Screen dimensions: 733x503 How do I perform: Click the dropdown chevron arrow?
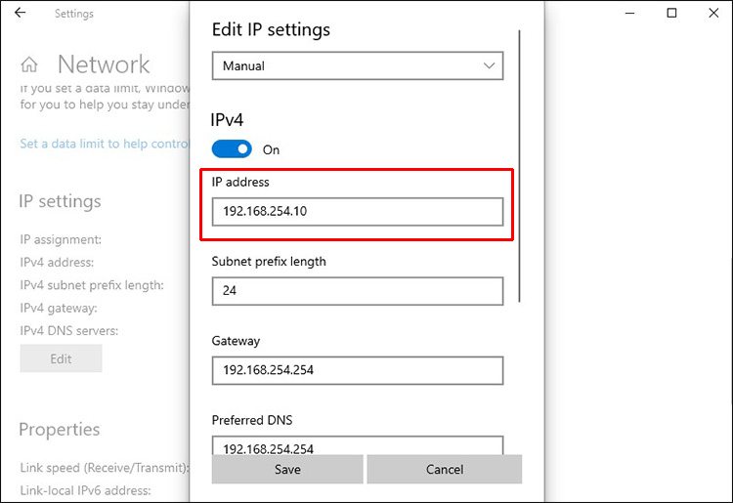tap(489, 66)
